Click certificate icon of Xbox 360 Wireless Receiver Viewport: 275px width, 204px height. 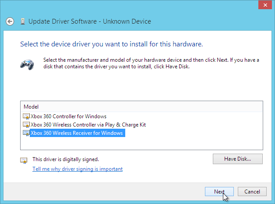click(x=26, y=133)
